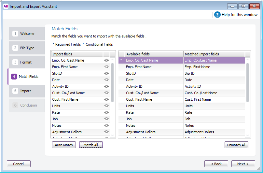The width and height of the screenshot is (263, 173).
Task: Click the Import fields scrollbar thumb
Action: 113,82
